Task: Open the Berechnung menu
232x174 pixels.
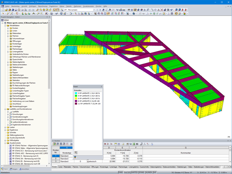Action: pyautogui.click(x=43, y=6)
